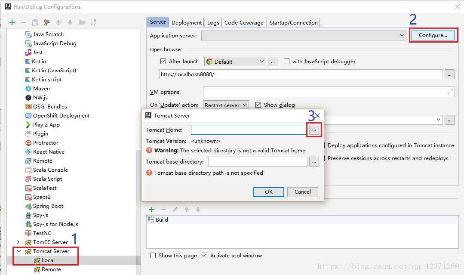The width and height of the screenshot is (464, 275).
Task: Click the remove configuration minus icon
Action: [x=24, y=22]
